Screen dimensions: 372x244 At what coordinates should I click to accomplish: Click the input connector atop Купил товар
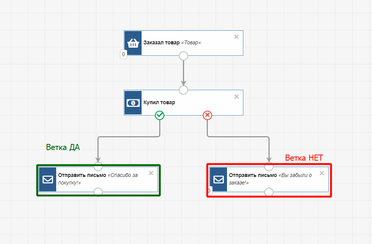coord(183,90)
